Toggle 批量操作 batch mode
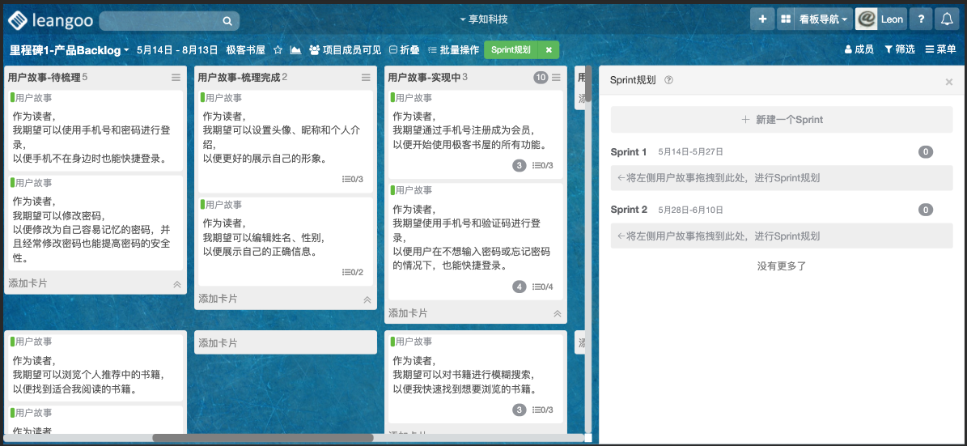The image size is (967, 446). coord(453,50)
